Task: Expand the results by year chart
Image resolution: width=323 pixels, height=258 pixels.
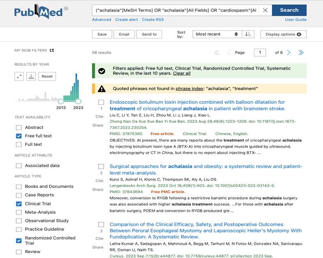Action: [x=19, y=76]
